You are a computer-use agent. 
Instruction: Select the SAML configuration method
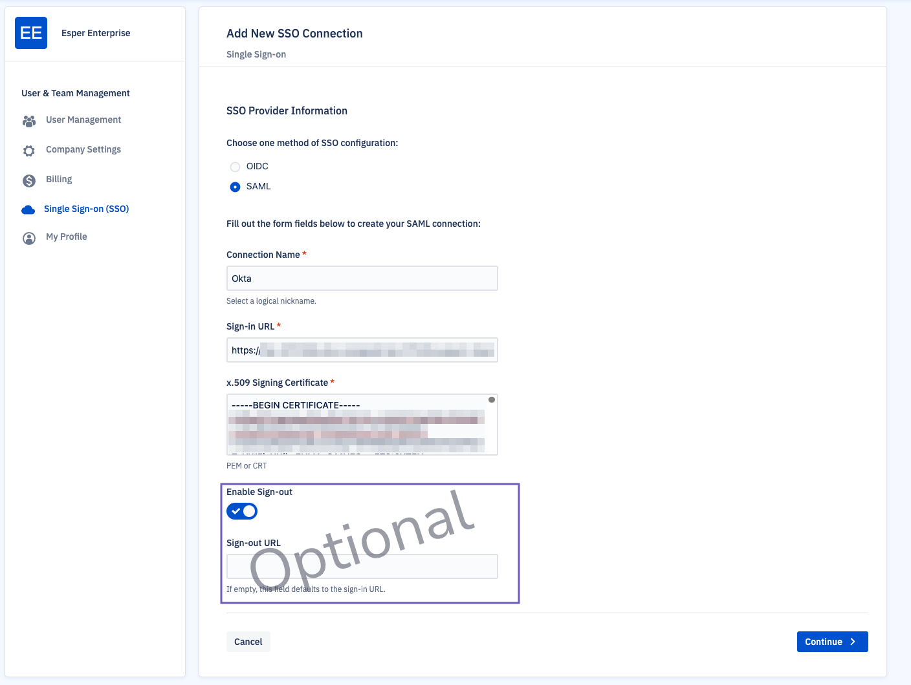pos(235,187)
